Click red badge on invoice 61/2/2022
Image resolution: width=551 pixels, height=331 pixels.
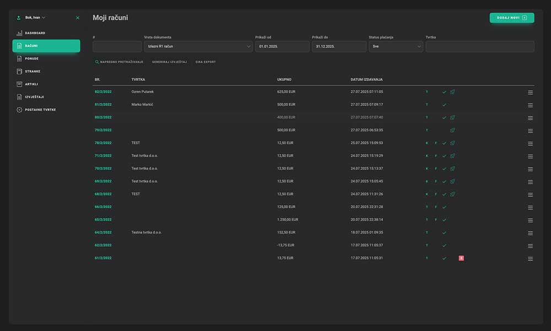pos(461,258)
